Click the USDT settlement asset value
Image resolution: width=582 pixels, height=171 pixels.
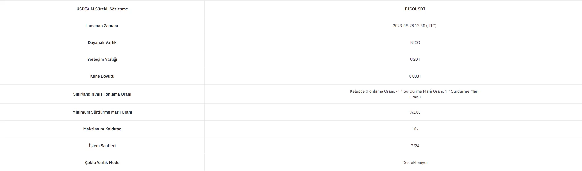pos(415,59)
